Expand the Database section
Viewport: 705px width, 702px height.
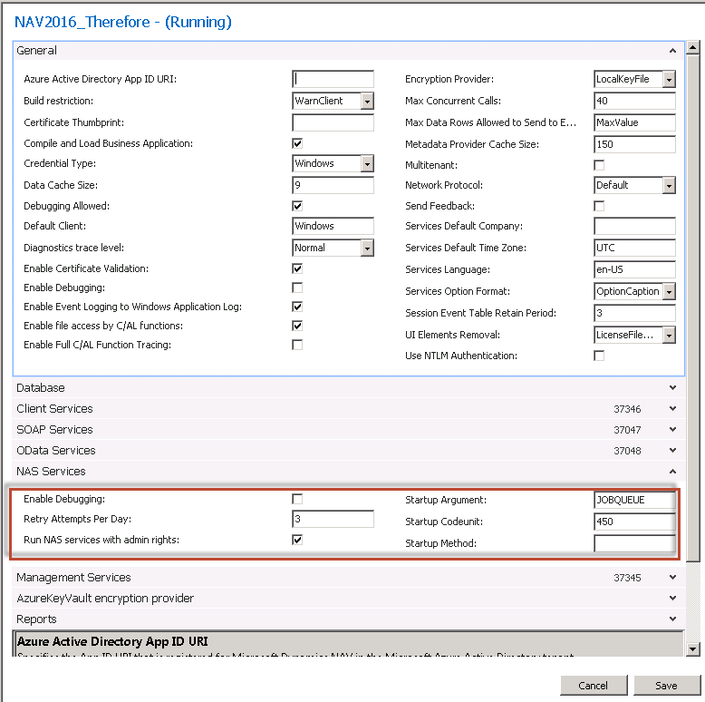click(x=671, y=388)
